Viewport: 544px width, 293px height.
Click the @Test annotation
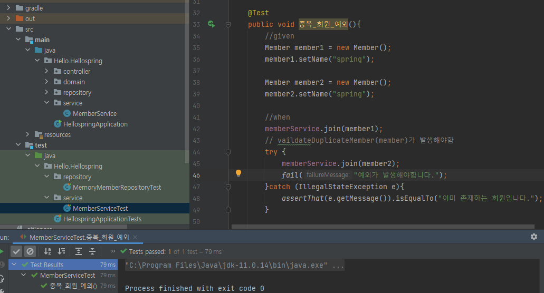coord(258,13)
